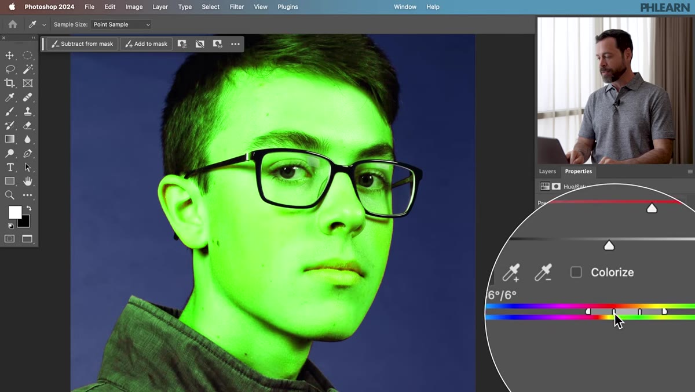Select the Path Selection tool
Screen dimensions: 695x392
pos(27,167)
